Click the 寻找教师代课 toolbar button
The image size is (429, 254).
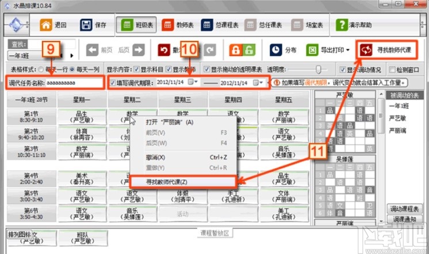click(x=386, y=50)
